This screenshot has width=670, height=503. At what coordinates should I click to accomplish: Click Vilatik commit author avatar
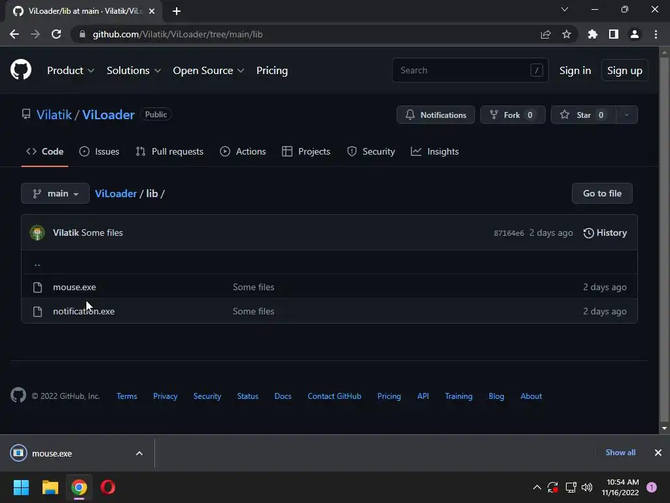tap(37, 233)
